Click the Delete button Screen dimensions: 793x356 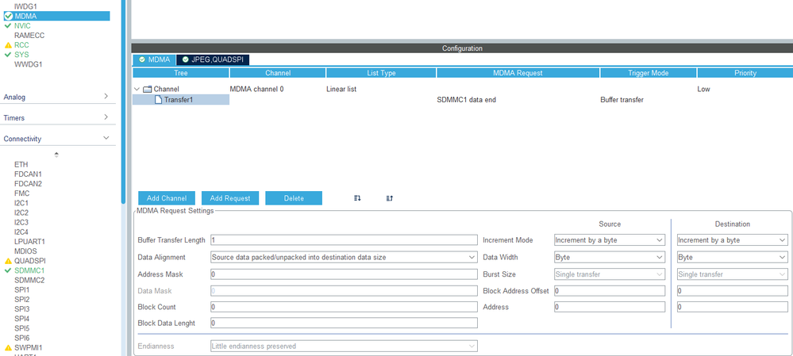294,198
